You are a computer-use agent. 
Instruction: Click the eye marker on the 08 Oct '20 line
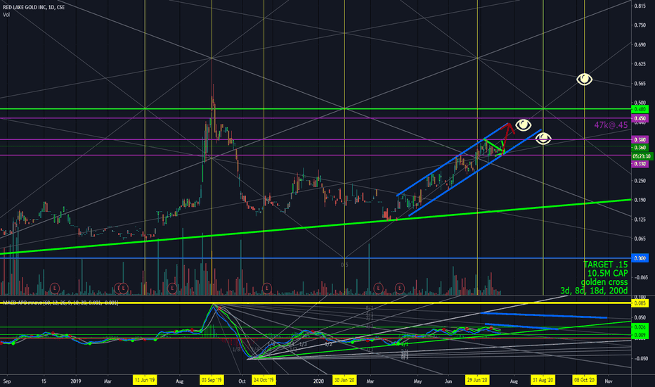[x=584, y=79]
